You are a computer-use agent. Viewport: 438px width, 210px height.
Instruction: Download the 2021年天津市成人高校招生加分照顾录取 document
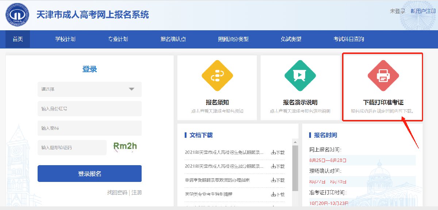pyautogui.click(x=277, y=166)
